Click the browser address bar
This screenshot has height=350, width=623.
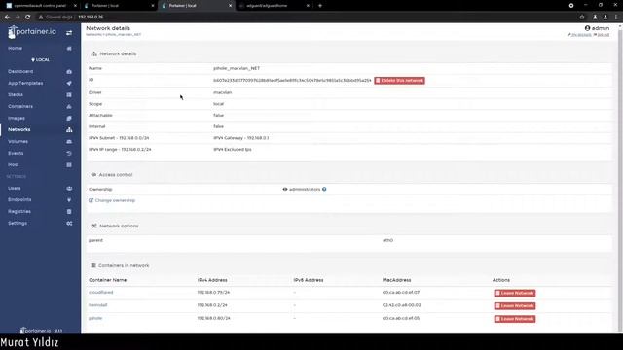306,17
